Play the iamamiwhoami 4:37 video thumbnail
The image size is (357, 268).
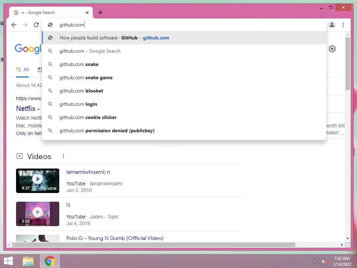38,181
